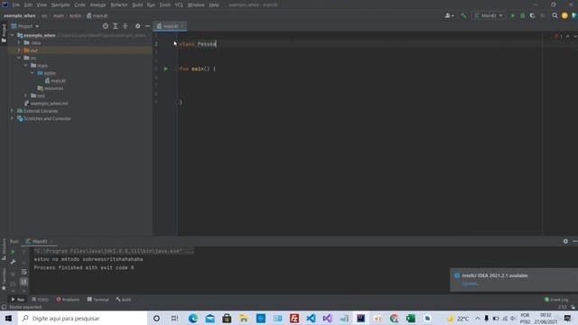Open Microsoft Edge from taskbar
The width and height of the screenshot is (578, 325).
[192, 318]
